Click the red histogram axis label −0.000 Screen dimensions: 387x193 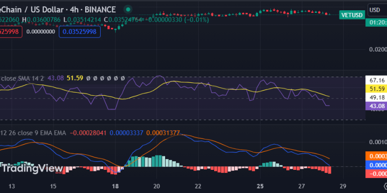click(x=376, y=174)
